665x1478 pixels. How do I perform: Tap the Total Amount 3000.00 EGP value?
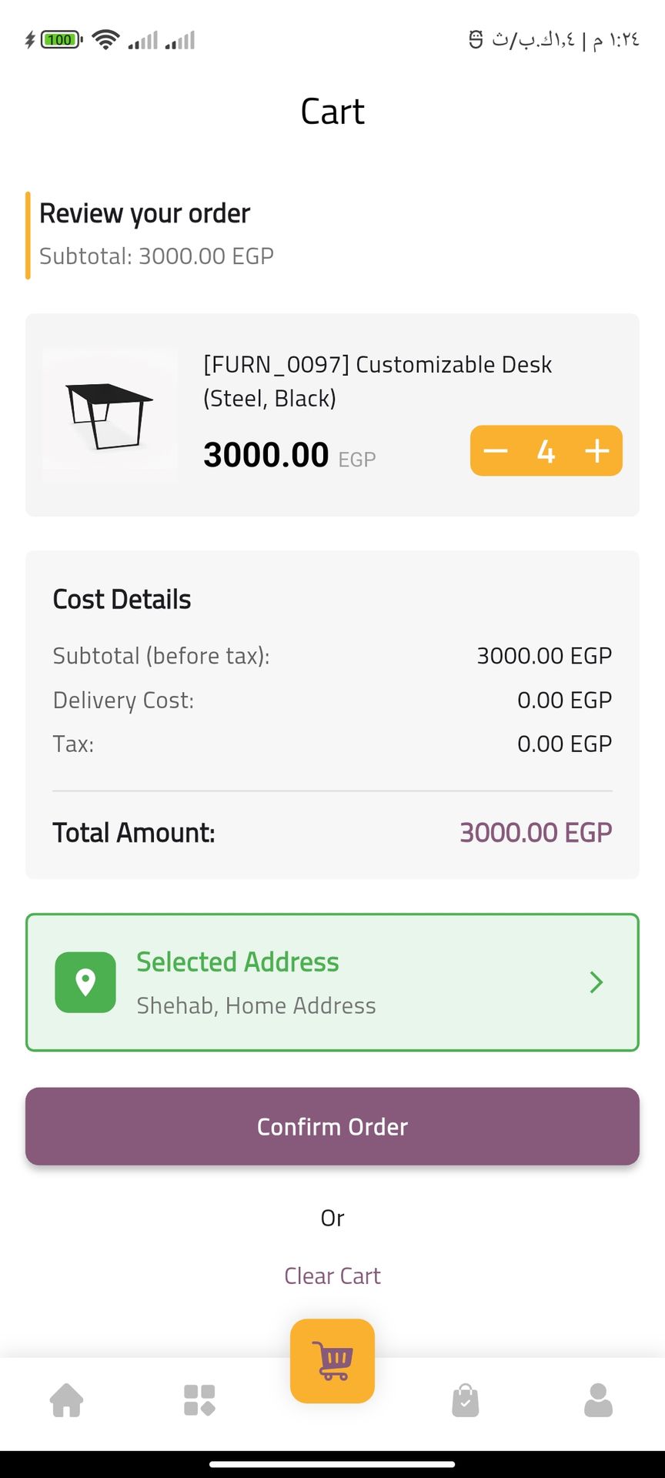pos(536,832)
